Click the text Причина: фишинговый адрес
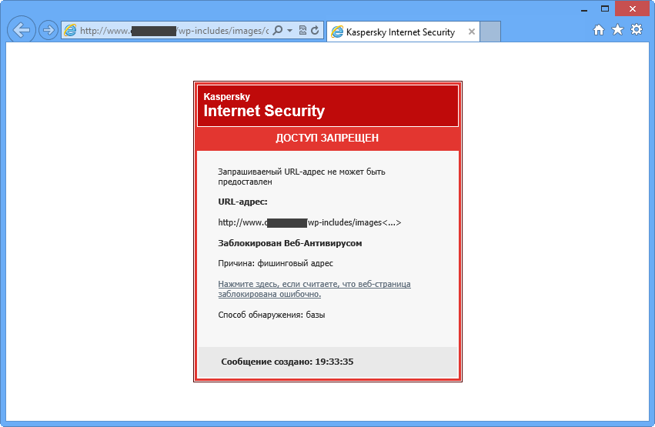 (x=276, y=263)
